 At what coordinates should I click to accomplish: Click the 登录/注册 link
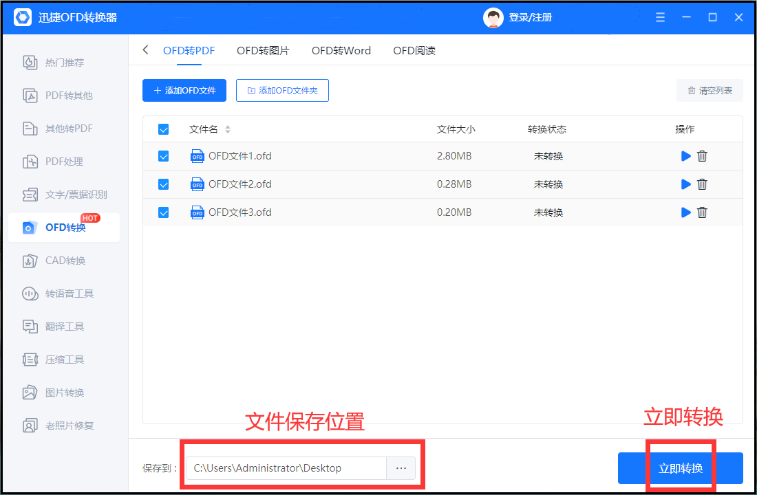pyautogui.click(x=530, y=17)
